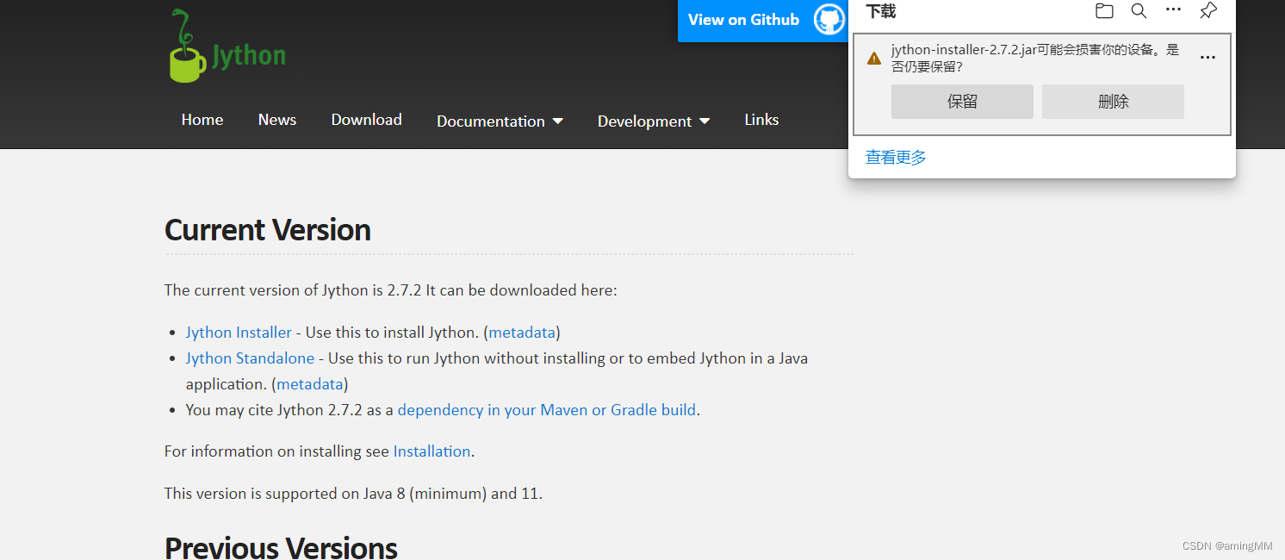1285x560 pixels.
Task: Open the News nav item
Action: pyautogui.click(x=277, y=120)
